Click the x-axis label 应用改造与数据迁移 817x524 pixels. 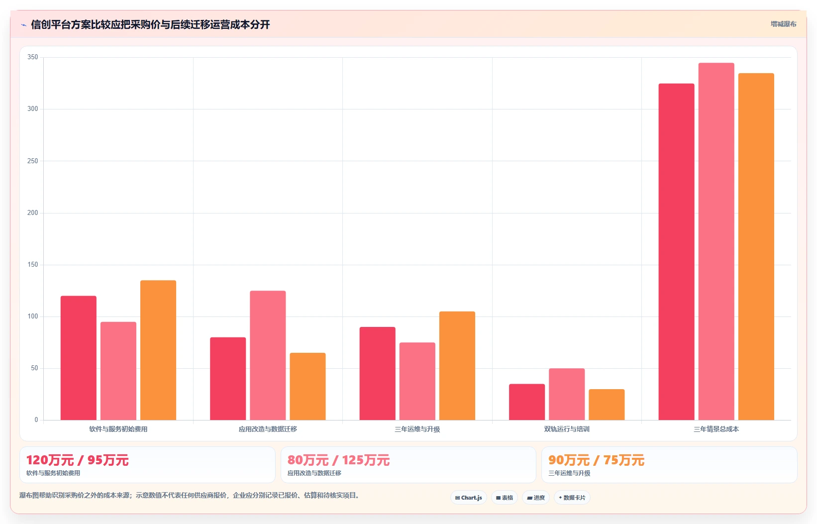pyautogui.click(x=268, y=429)
